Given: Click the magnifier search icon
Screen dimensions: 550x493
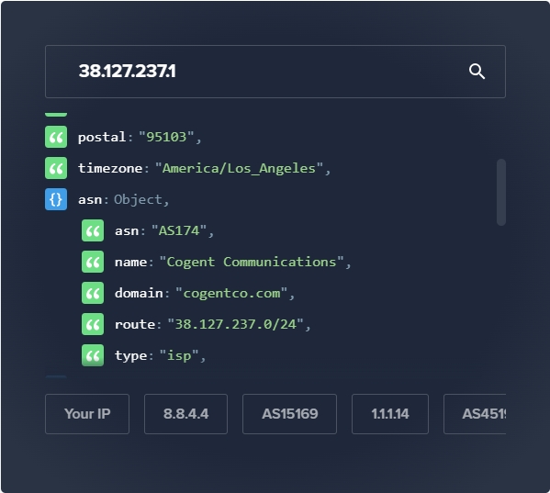Looking at the screenshot, I should [477, 72].
